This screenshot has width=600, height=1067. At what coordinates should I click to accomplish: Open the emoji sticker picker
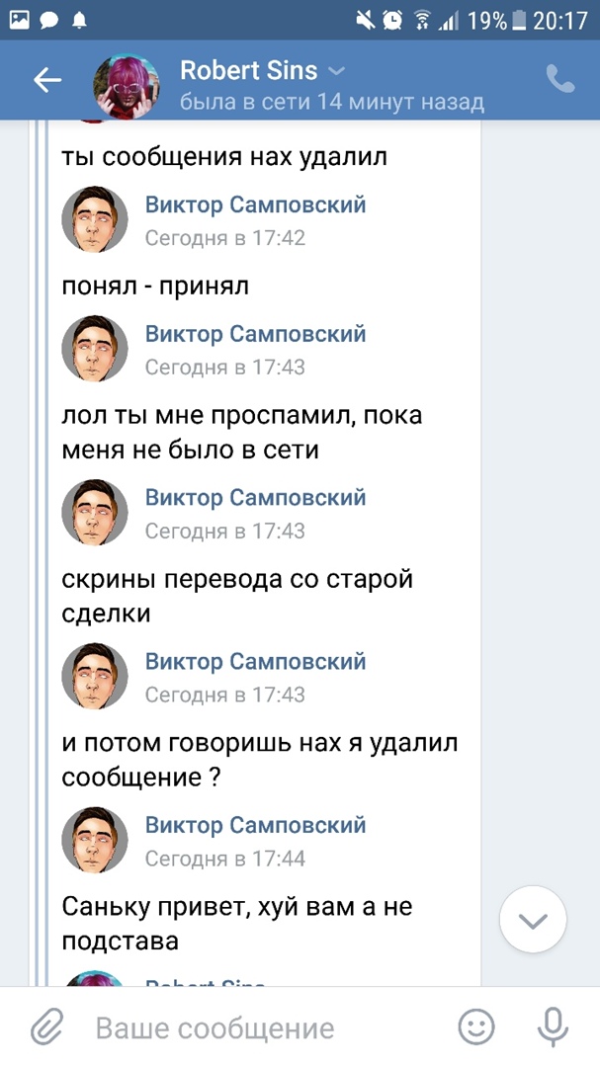click(476, 1027)
